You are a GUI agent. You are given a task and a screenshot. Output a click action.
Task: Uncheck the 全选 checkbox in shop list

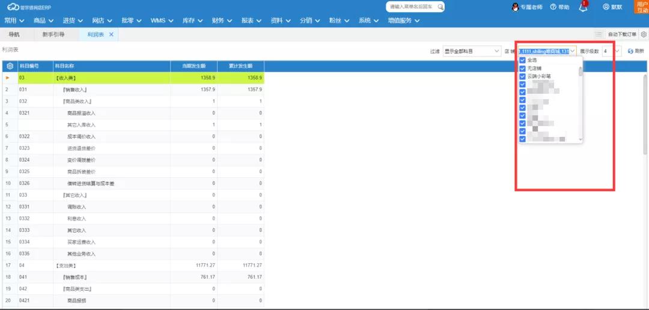(522, 60)
